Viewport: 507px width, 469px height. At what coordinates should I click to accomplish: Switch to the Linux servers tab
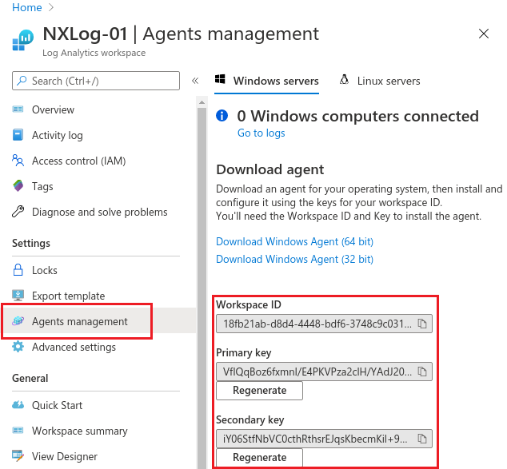click(x=380, y=81)
